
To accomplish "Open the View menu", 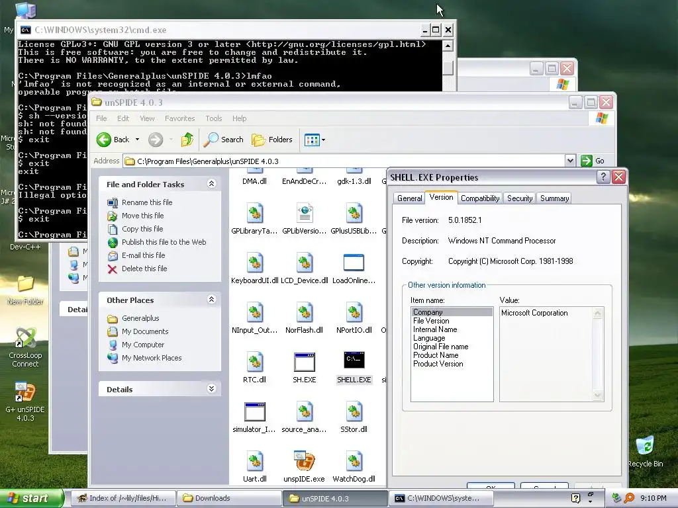I will point(147,118).
